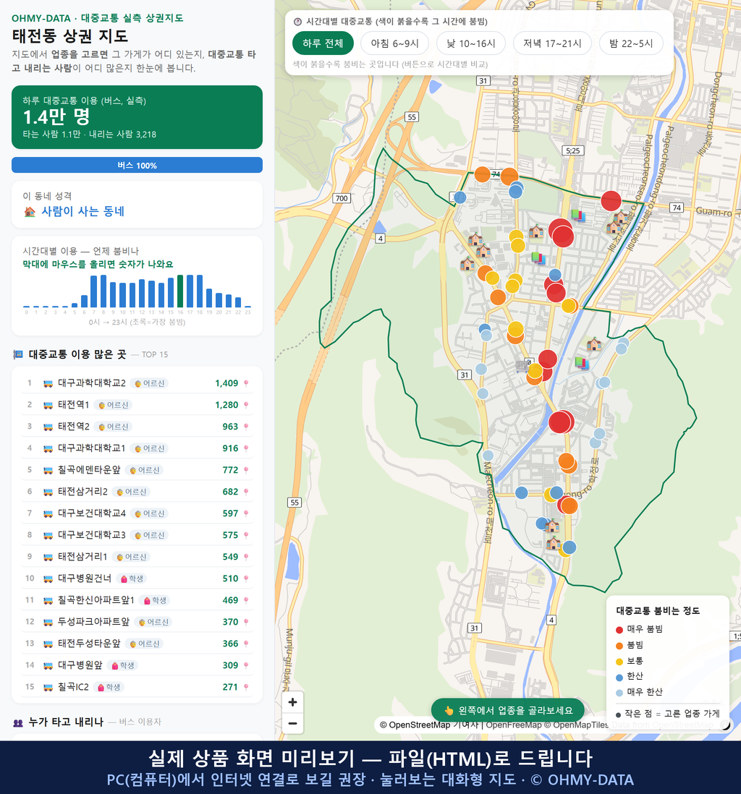
Task: Select the 하루 전체 time filter
Action: click(x=323, y=43)
